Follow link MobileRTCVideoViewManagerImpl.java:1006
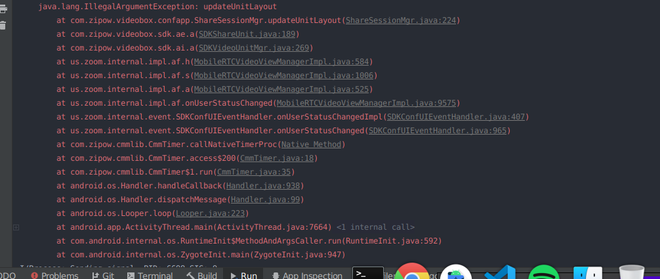 click(x=283, y=75)
